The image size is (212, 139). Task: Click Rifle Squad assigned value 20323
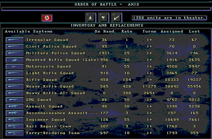tap(172, 80)
